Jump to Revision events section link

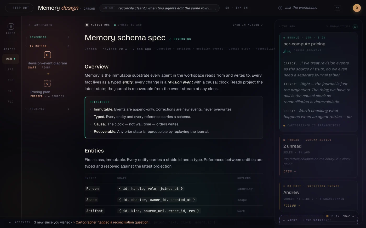(x=210, y=49)
